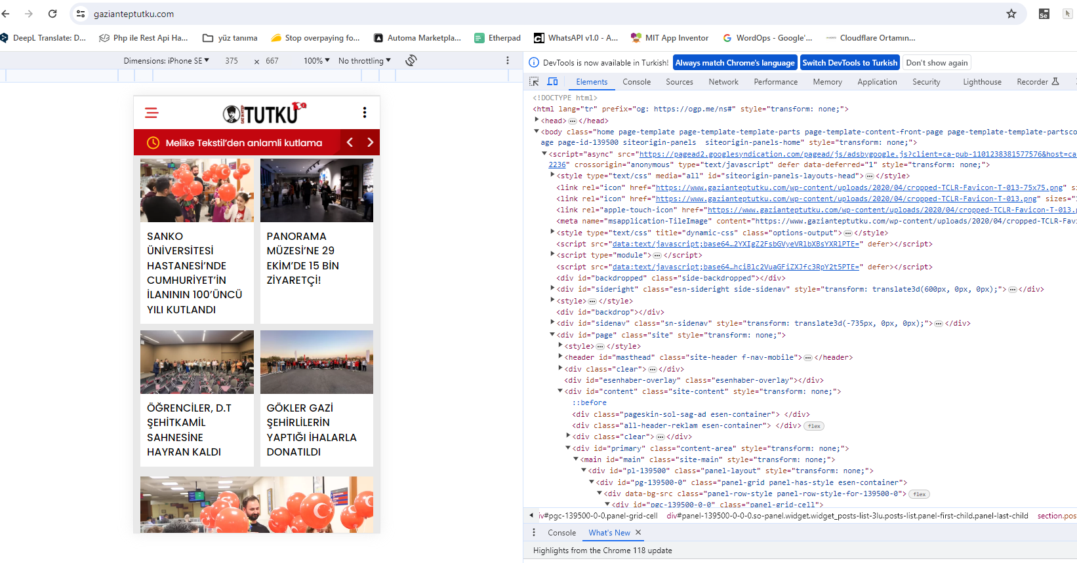Open the SANKO ÜNİVERSİTESİ news headline
Screen dimensions: 1077x563
point(195,273)
